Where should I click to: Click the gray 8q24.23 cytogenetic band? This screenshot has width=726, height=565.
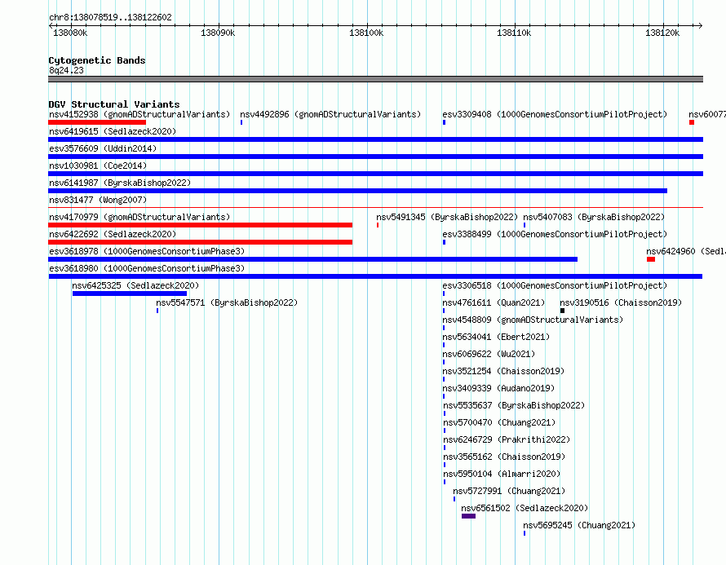tap(375, 79)
